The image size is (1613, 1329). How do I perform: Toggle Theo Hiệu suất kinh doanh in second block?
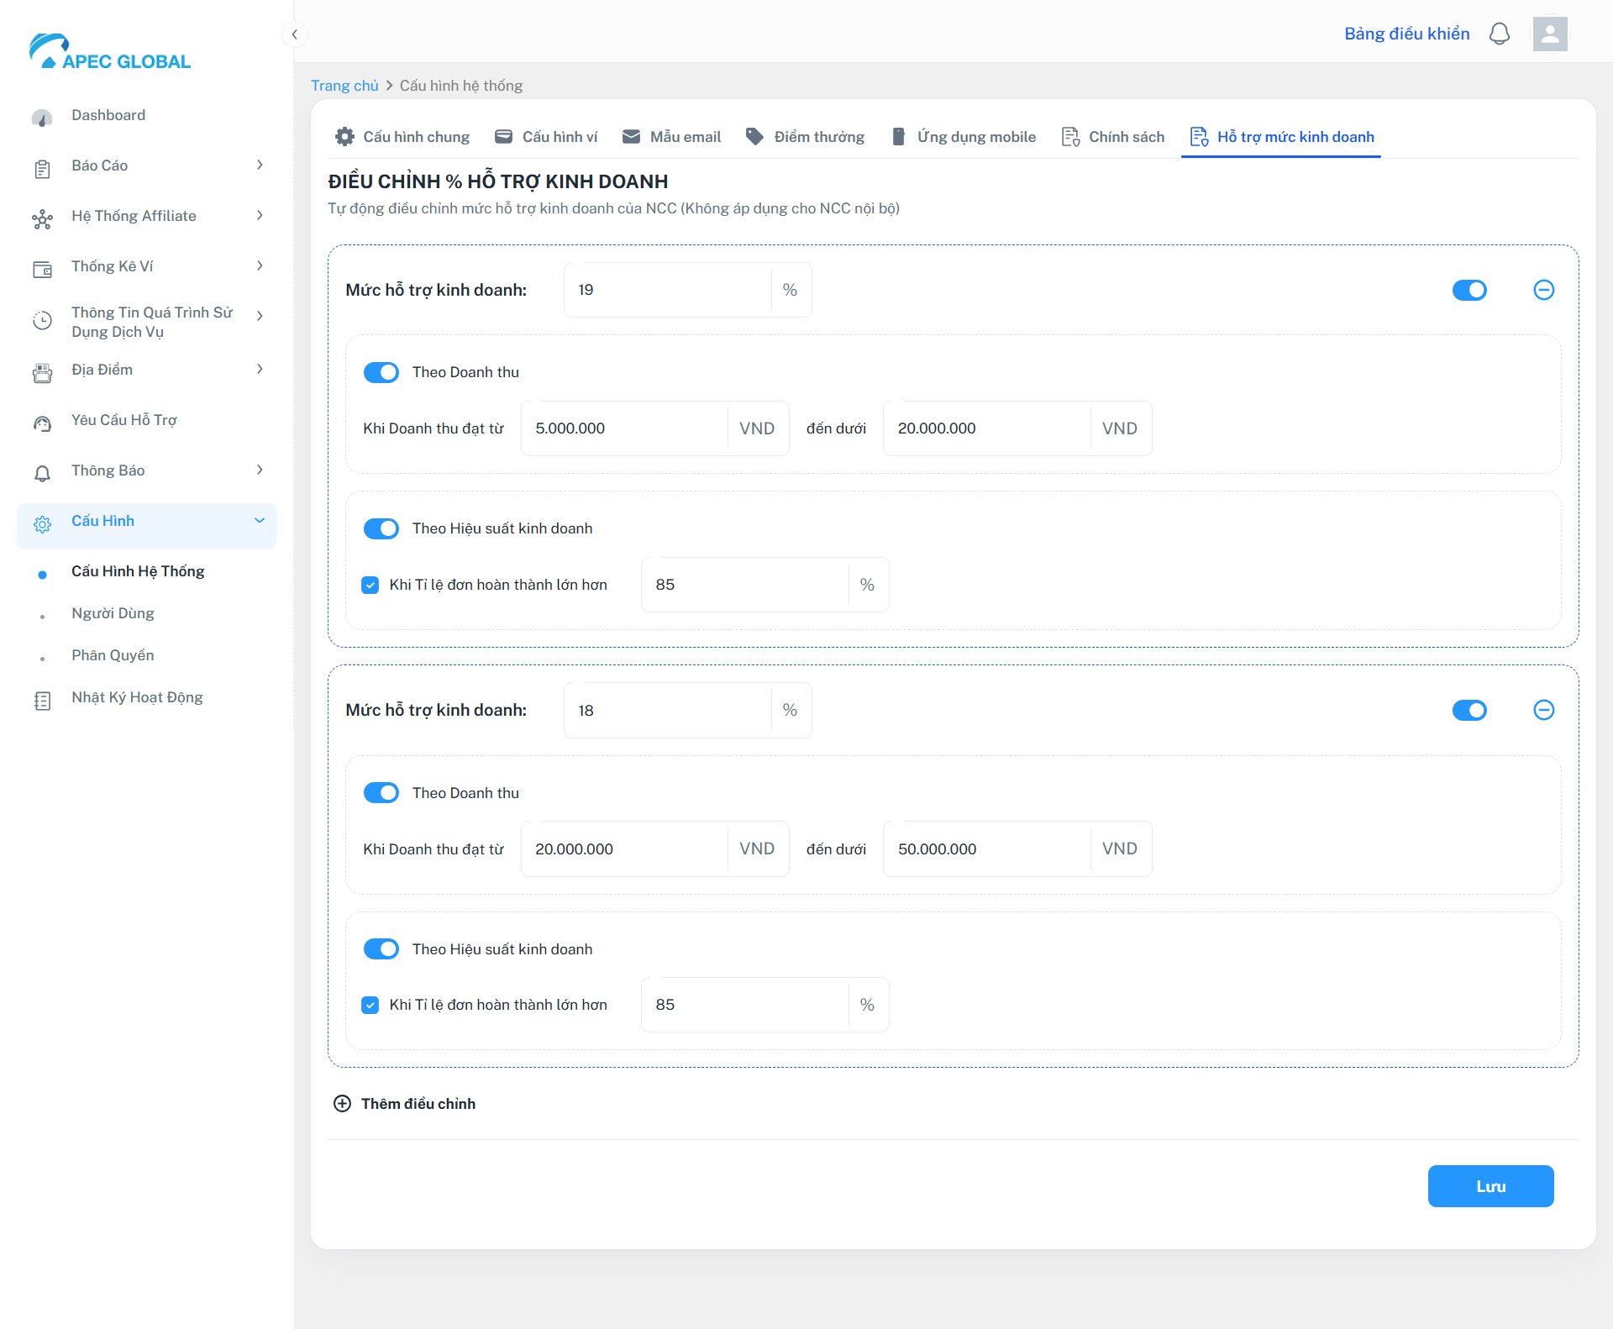[381, 948]
